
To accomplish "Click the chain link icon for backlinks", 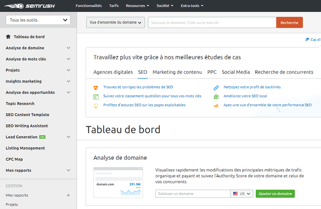I will point(216,88).
